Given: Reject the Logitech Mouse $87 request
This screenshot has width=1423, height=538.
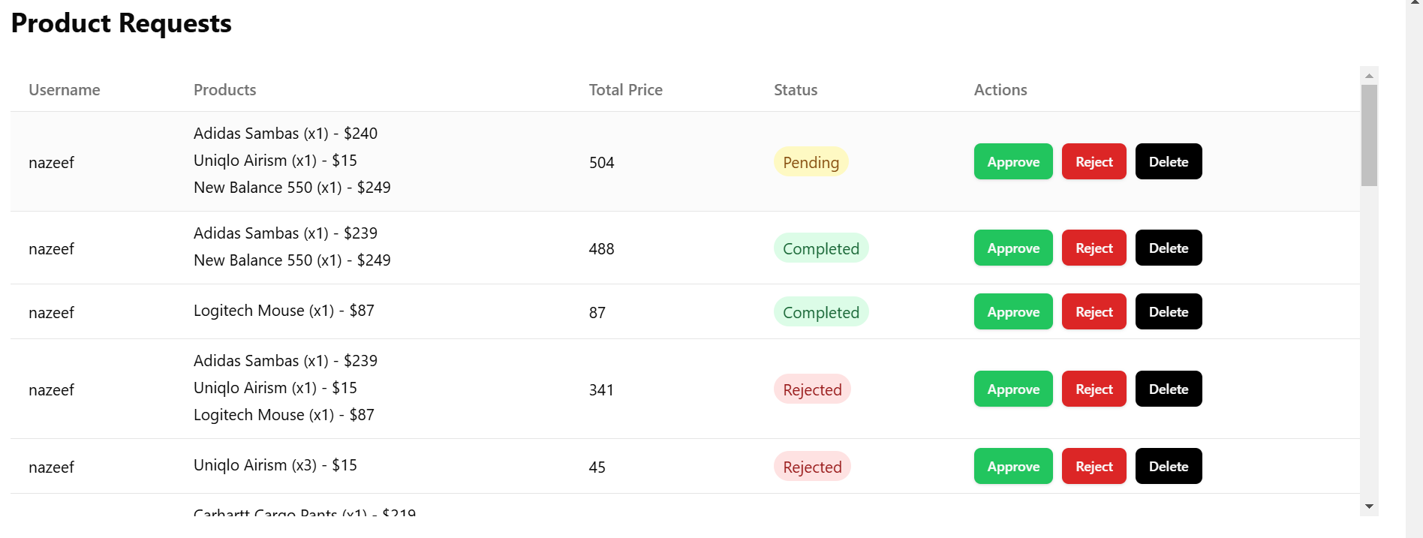Looking at the screenshot, I should (1094, 311).
